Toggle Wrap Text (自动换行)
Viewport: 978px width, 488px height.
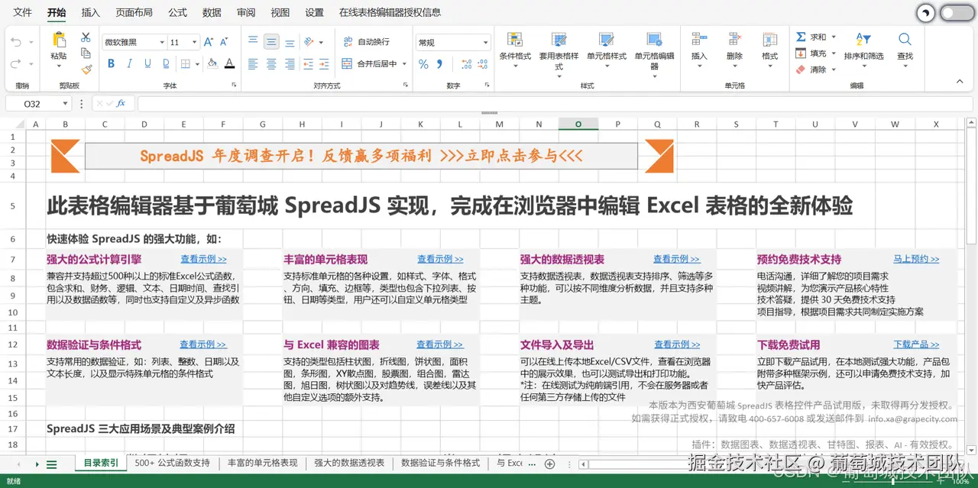[x=367, y=42]
